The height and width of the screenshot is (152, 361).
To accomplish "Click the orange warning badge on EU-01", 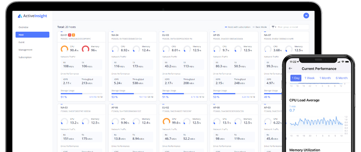I will (73, 35).
